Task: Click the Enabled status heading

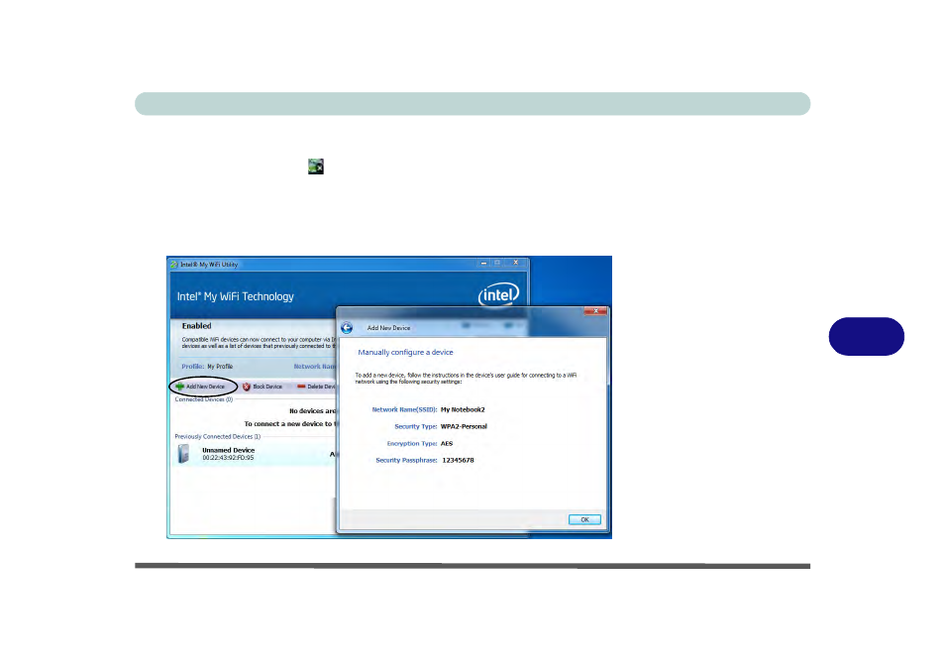Action: point(196,325)
